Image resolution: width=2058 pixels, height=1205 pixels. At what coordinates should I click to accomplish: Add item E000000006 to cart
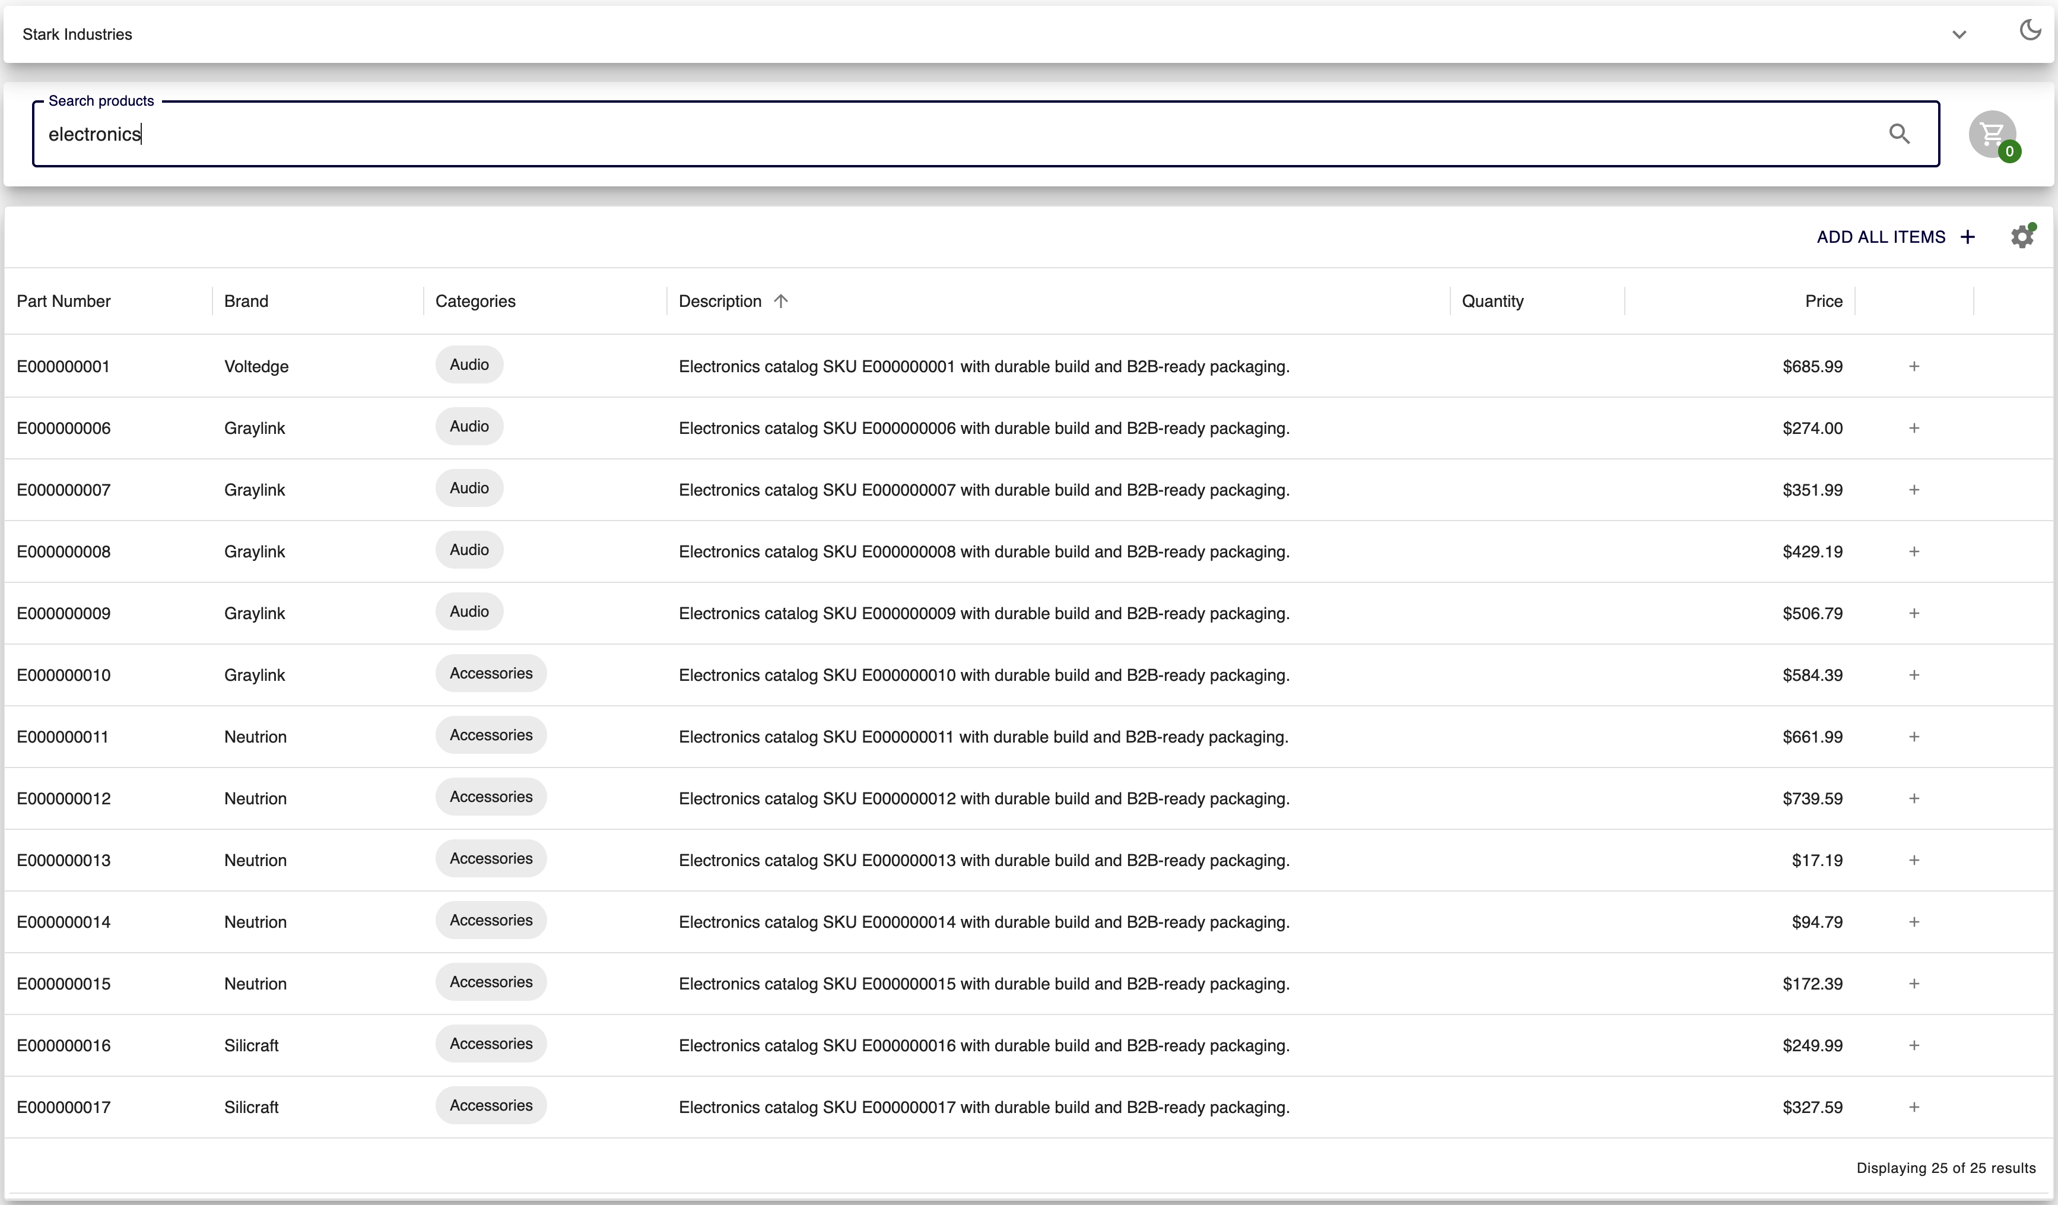[1914, 428]
